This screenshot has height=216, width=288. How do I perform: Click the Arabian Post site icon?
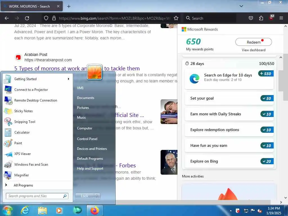(x=18, y=57)
